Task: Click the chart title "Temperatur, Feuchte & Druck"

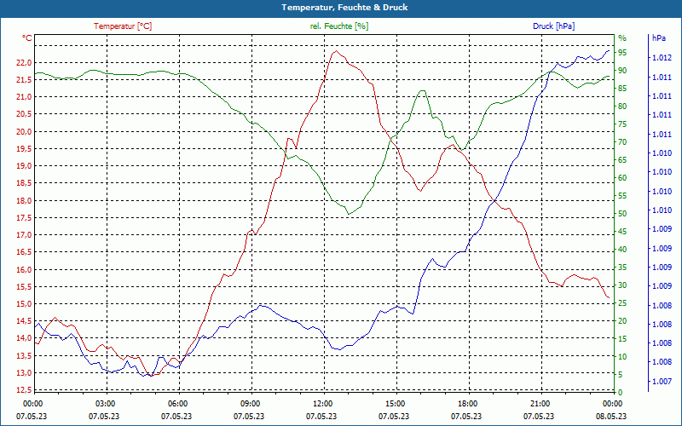Action: [x=344, y=8]
